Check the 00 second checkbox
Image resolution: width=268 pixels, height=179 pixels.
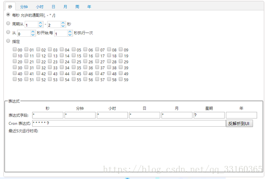pos(15,49)
